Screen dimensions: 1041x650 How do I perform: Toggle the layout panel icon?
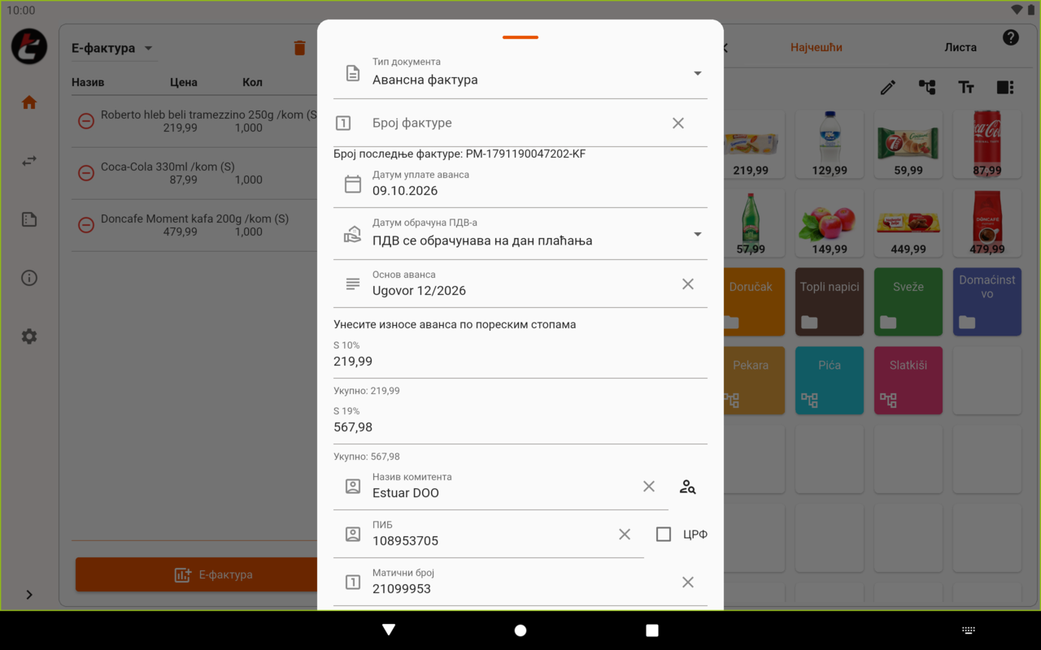pyautogui.click(x=1005, y=87)
